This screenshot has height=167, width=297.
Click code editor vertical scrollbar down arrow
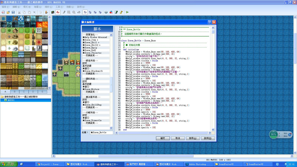coord(213,130)
